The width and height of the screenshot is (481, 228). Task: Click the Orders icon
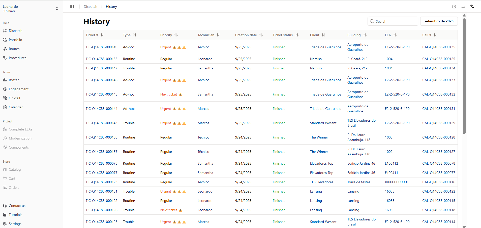[5, 188]
